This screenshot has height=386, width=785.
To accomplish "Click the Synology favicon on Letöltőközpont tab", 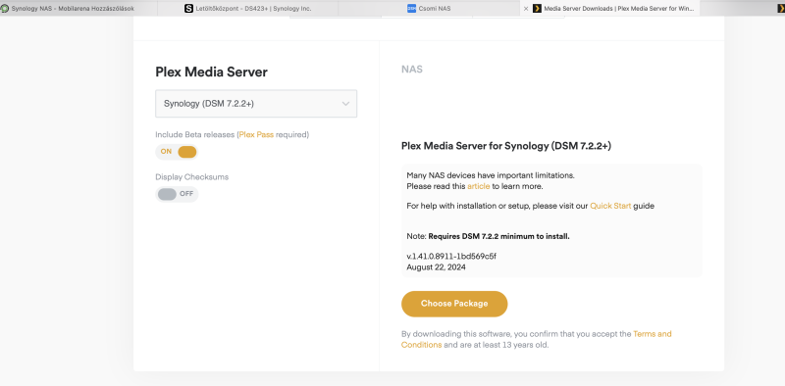I will tap(188, 9).
